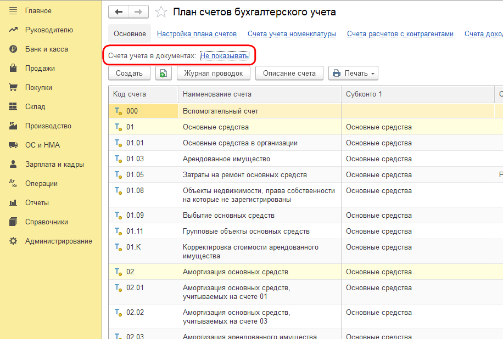The width and height of the screenshot is (503, 339).
Task: Select Затраты на ремонт основных средств row
Action: point(305,175)
